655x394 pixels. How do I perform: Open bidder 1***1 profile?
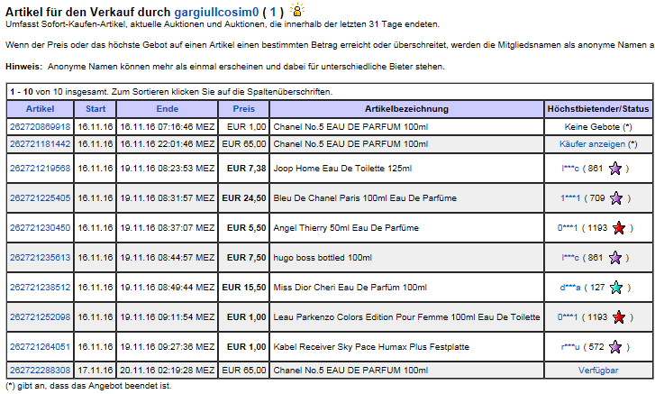(570, 198)
